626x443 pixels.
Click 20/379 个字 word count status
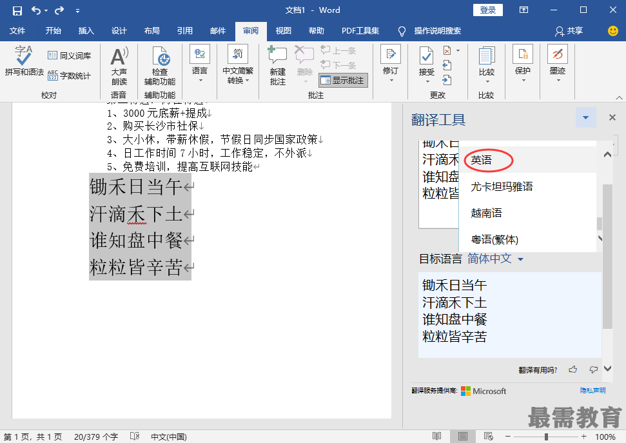click(96, 437)
